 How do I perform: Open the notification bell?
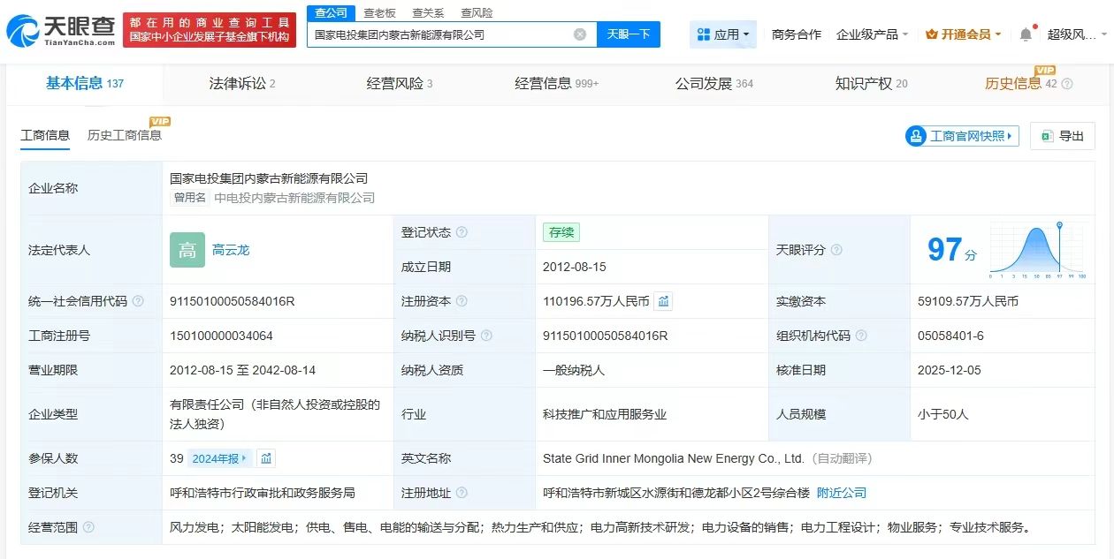(1026, 34)
